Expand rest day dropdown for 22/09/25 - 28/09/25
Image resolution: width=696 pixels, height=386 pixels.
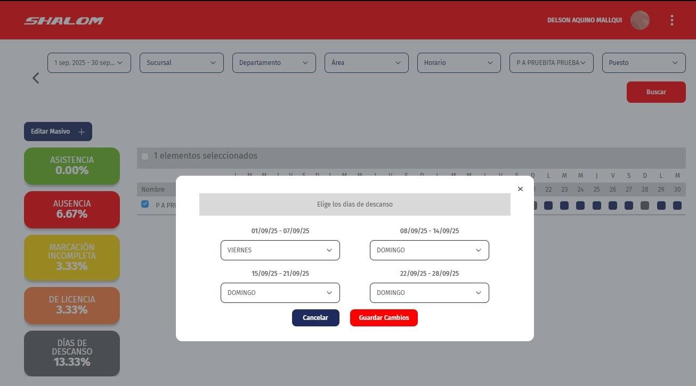[x=429, y=293]
